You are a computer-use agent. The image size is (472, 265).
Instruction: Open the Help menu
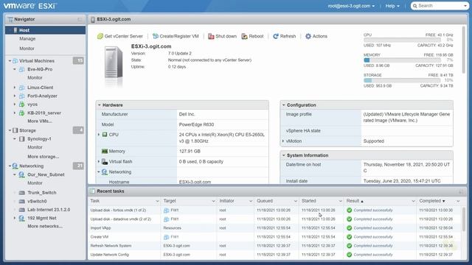click(x=392, y=6)
